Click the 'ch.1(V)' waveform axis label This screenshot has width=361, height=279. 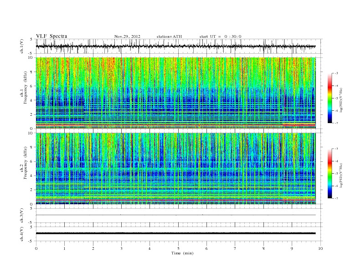coord(22,46)
